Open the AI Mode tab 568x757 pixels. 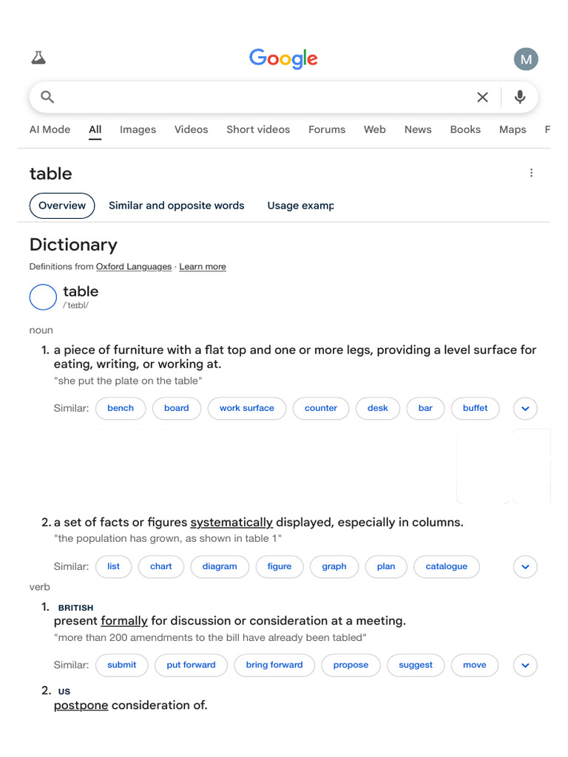(50, 129)
